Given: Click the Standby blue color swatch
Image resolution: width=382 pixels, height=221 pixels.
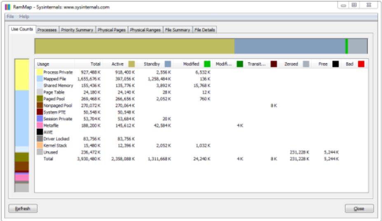Looking at the screenshot, I should (168, 64).
